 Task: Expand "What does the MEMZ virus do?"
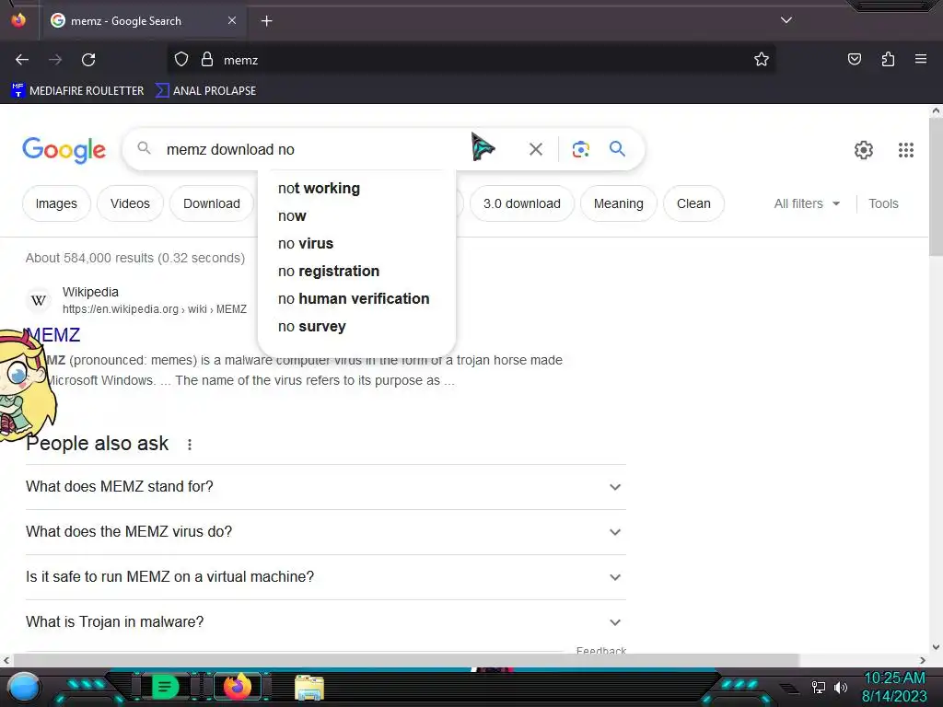click(325, 531)
